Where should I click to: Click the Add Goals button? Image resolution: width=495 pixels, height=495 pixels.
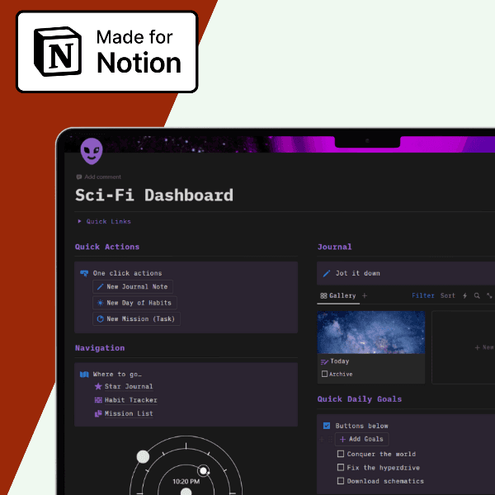[362, 439]
